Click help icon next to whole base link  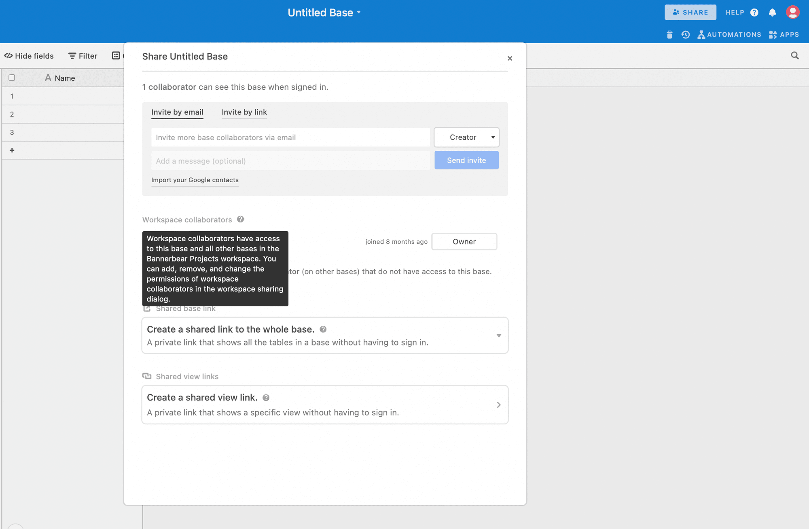(323, 329)
